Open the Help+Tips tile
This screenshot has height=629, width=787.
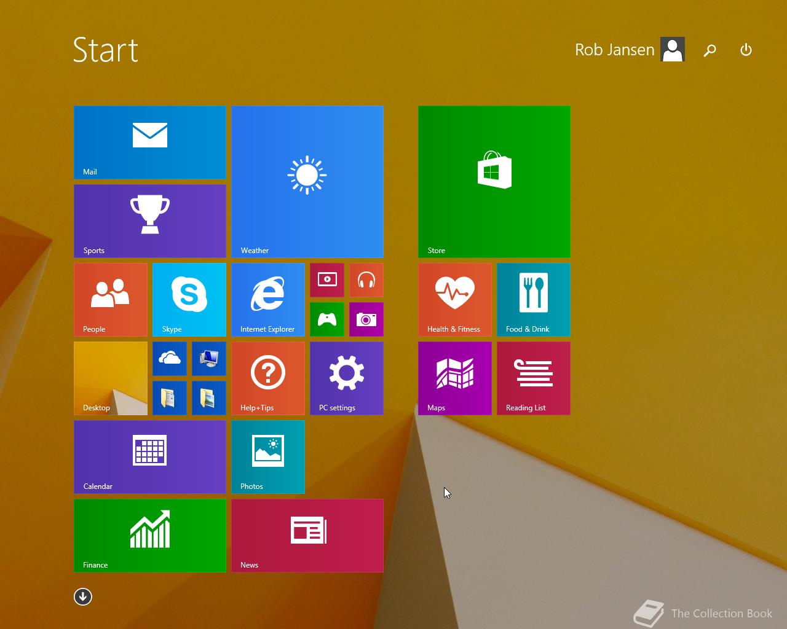[268, 378]
